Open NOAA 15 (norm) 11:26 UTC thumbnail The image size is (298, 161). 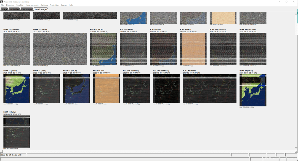click(x=60, y=49)
